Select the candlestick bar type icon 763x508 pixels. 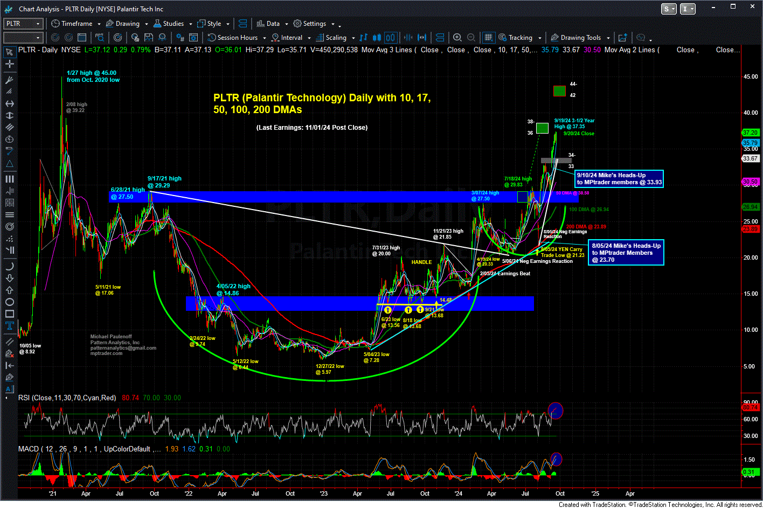[377, 38]
